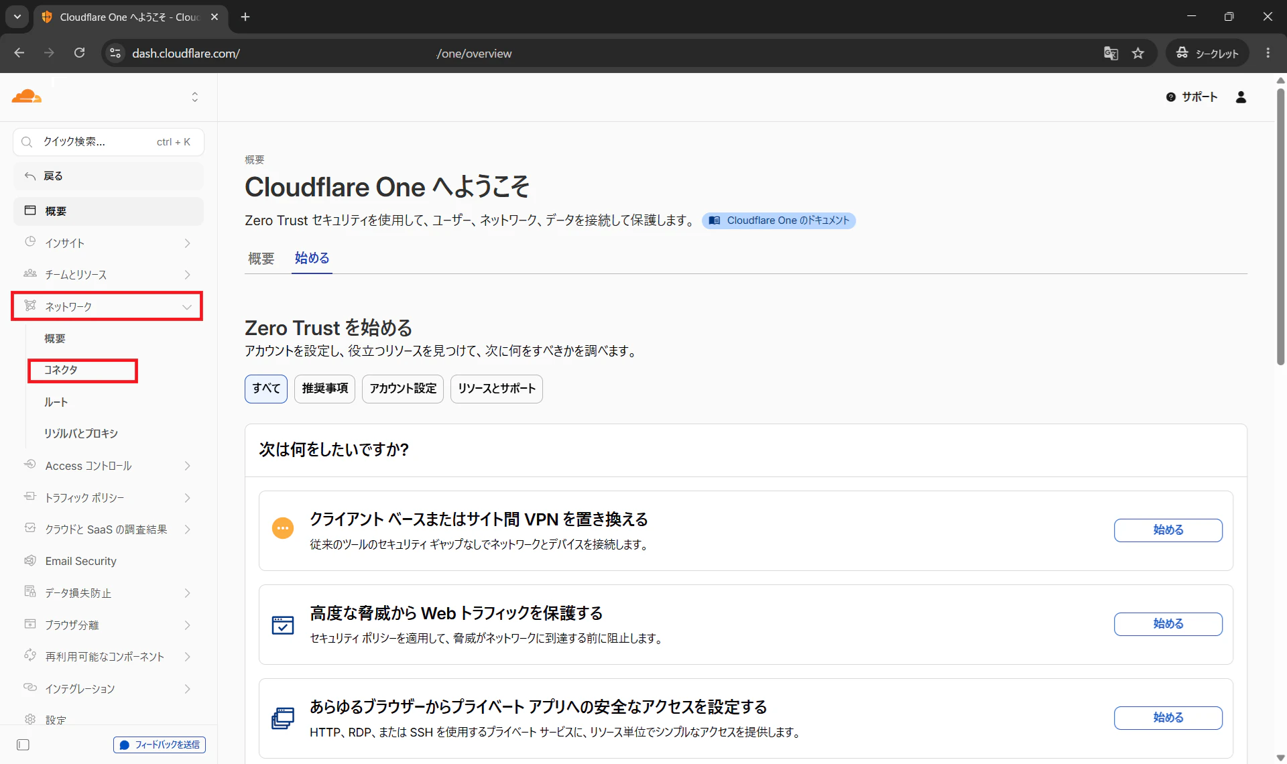Expand the トラフィック ポリシー chevron

click(187, 498)
